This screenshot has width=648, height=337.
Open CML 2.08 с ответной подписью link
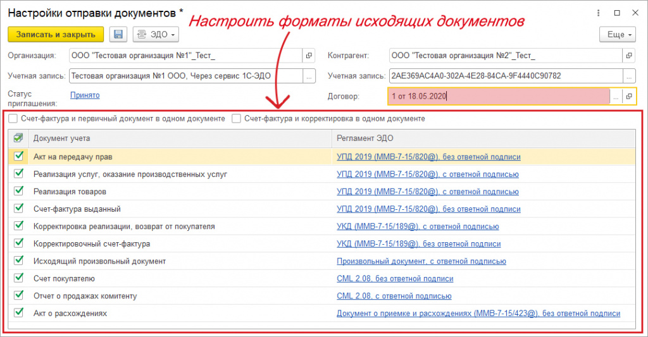click(394, 296)
